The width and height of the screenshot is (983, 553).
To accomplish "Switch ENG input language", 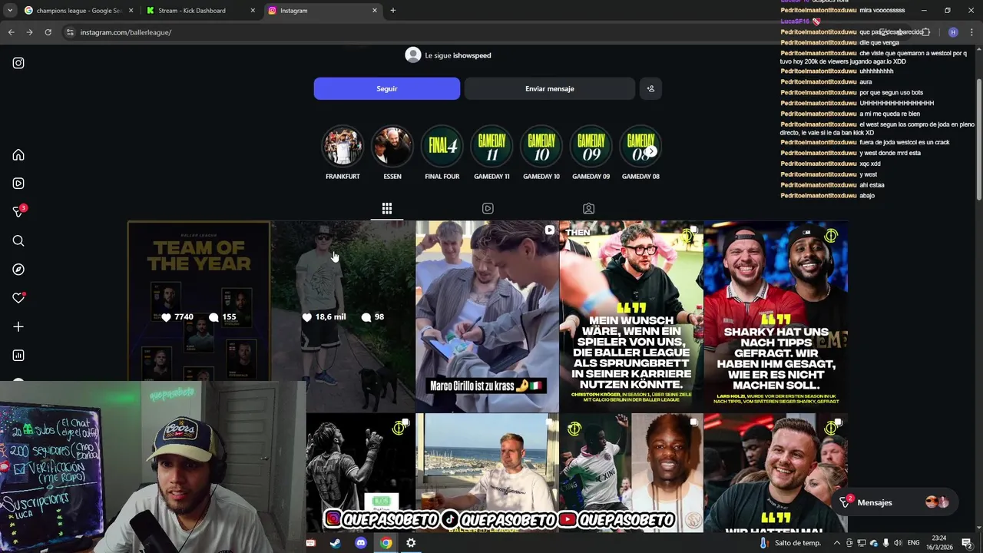I will click(914, 543).
